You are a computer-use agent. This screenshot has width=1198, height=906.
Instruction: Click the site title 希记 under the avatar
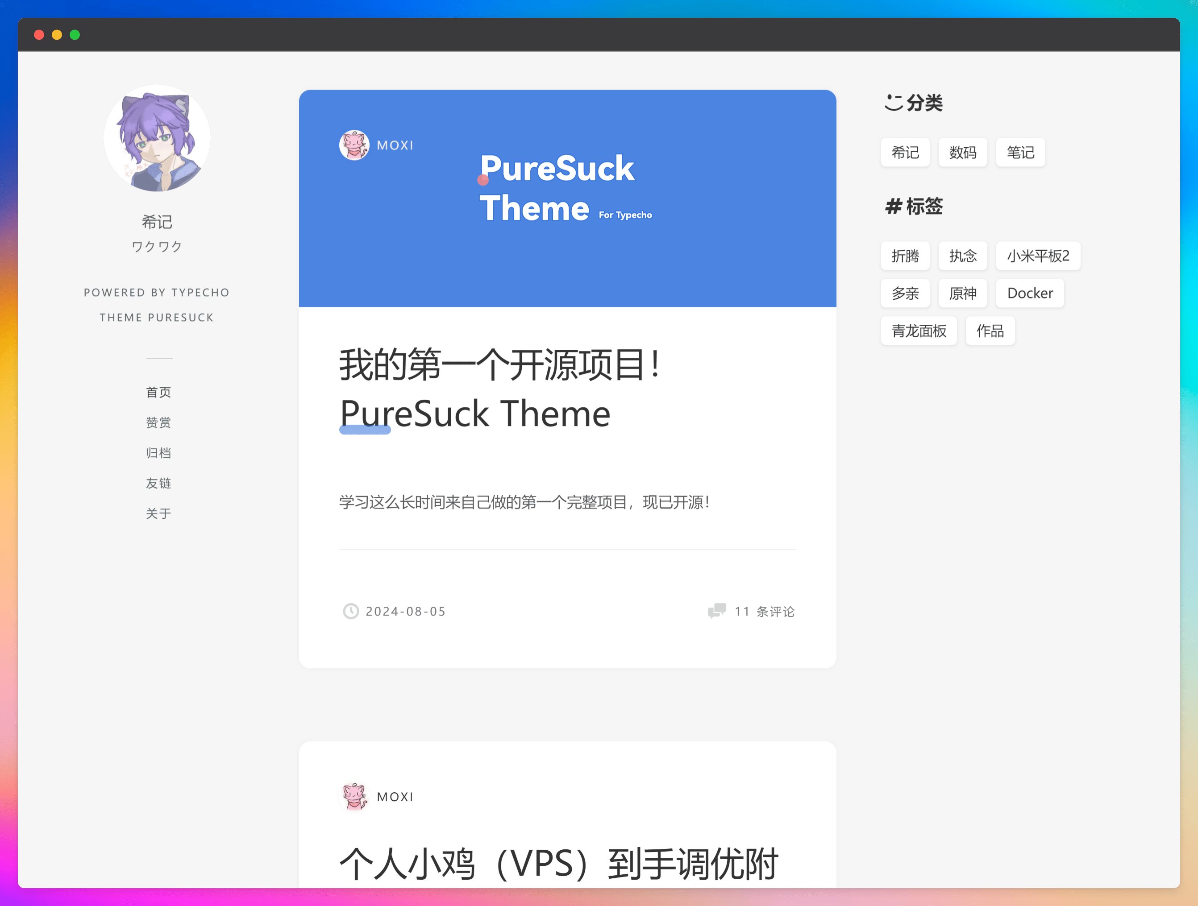[157, 221]
